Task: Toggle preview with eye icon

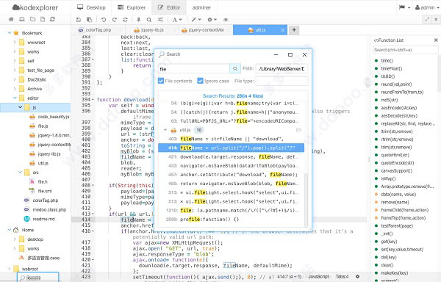Action: click(226, 20)
